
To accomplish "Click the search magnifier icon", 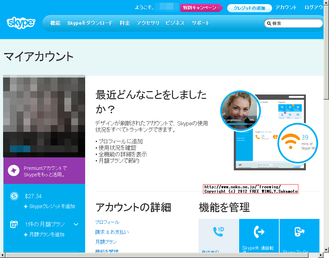I will tap(269, 23).
